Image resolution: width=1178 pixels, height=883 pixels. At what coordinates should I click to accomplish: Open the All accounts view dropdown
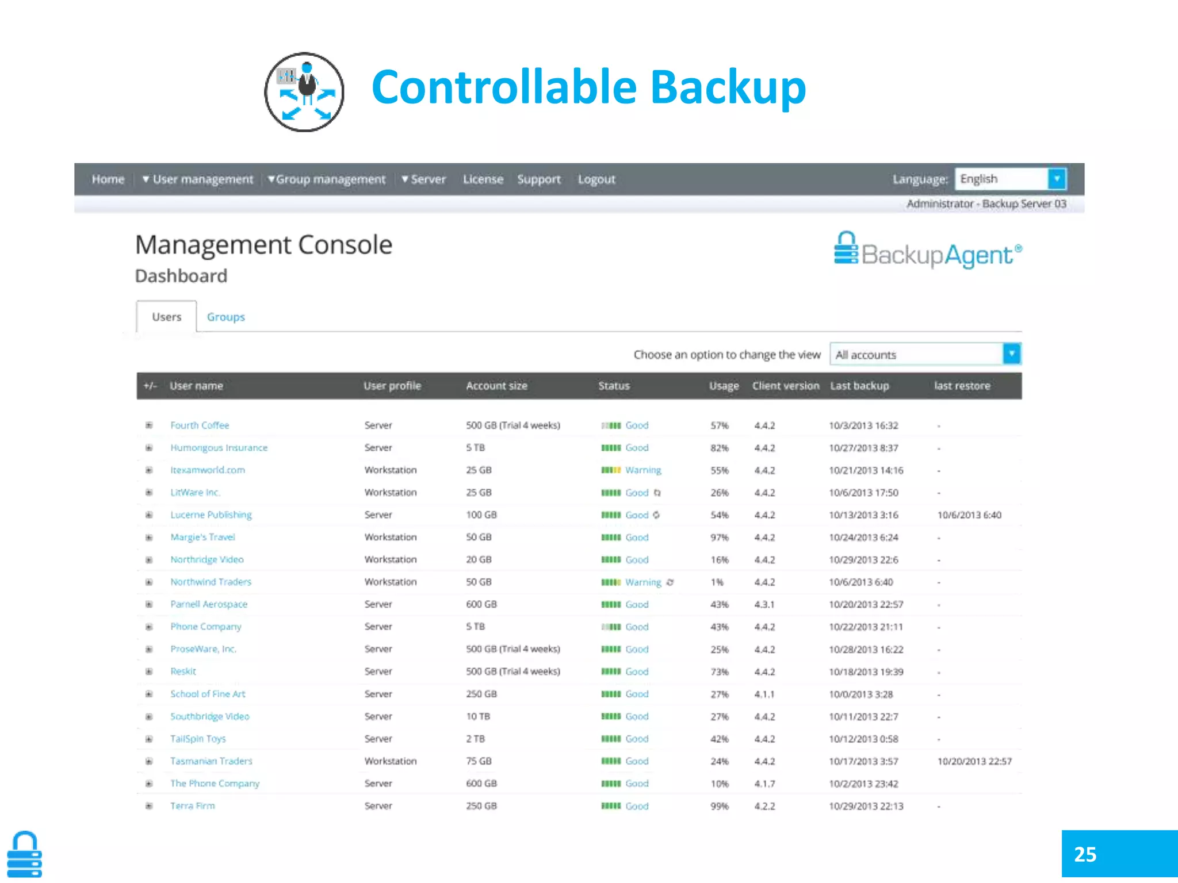925,354
